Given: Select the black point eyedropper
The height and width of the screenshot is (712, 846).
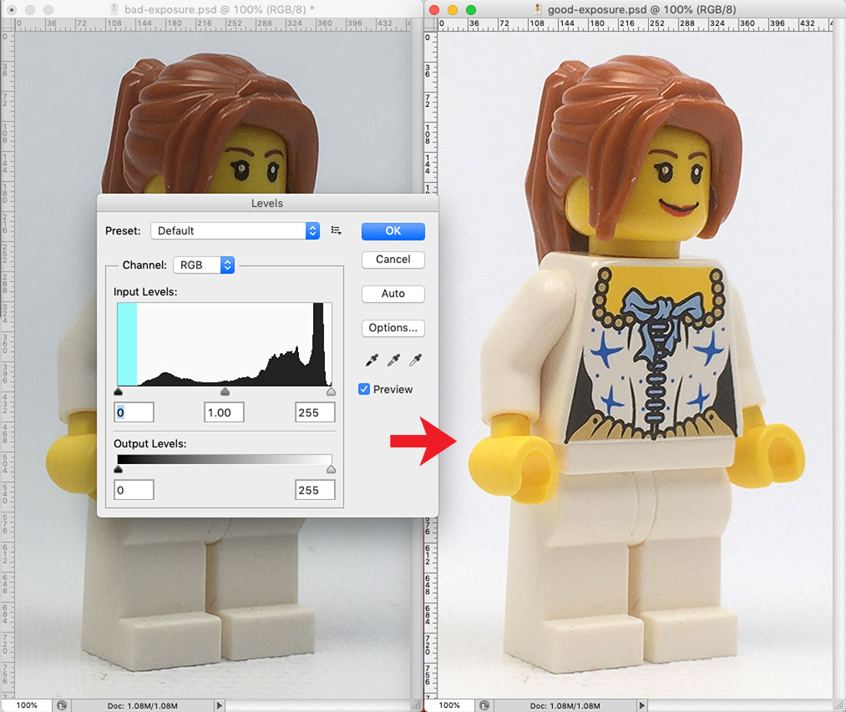Looking at the screenshot, I should [372, 360].
